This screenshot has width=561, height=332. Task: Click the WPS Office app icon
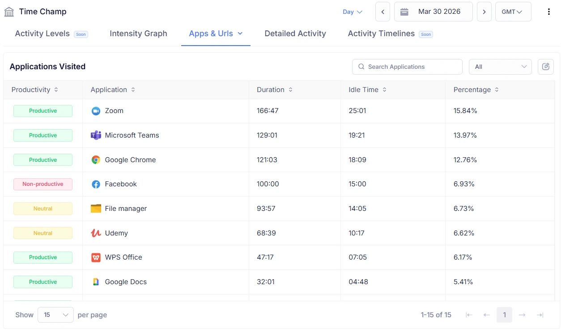(96, 257)
